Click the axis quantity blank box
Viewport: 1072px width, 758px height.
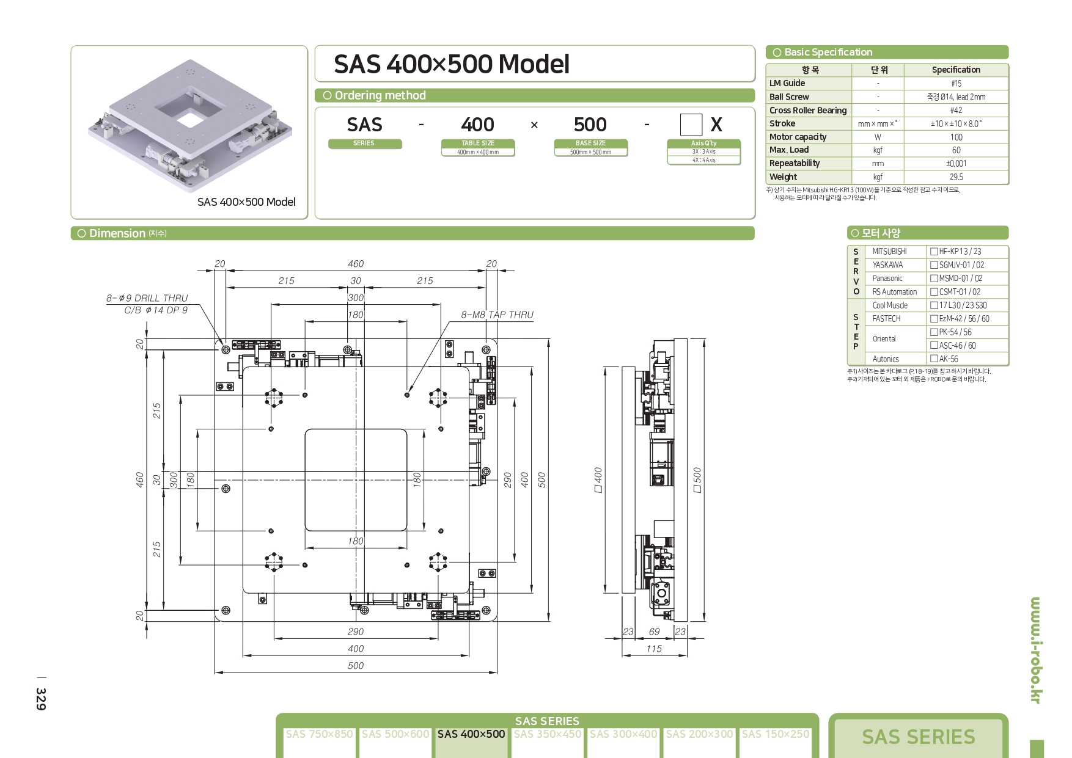[691, 125]
